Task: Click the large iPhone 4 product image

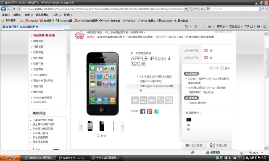Action: [103, 83]
